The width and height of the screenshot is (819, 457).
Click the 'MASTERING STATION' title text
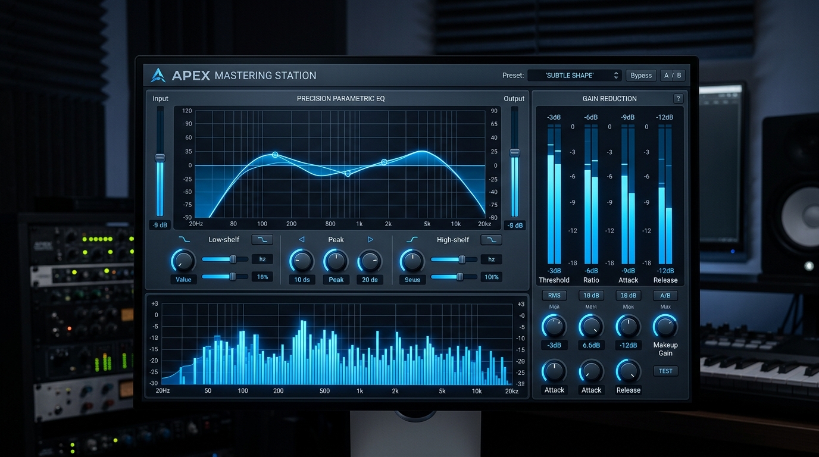pos(265,76)
